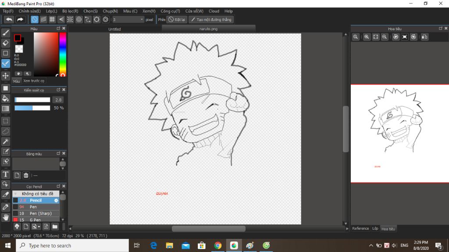449x252 pixels.
Task: Select the Eraser tool
Action: (5, 43)
